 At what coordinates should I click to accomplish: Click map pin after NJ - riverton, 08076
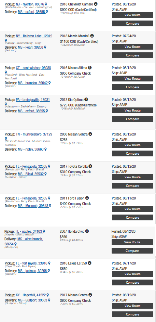pos(46,4)
